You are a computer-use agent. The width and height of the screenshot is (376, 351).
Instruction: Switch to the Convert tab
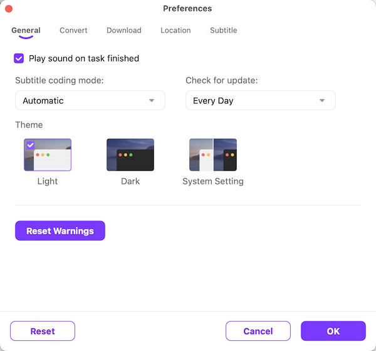tap(73, 30)
